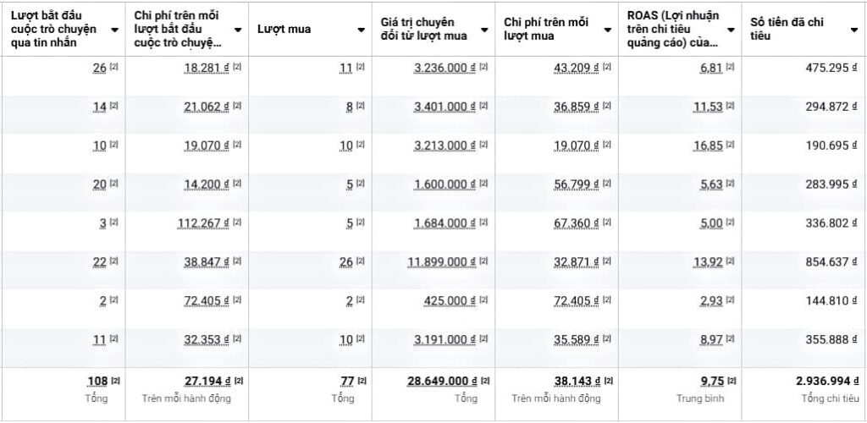867x423 pixels.
Task: Expand Lượt bắt đầu cuộc trò chuyện column menu
Action: click(114, 30)
